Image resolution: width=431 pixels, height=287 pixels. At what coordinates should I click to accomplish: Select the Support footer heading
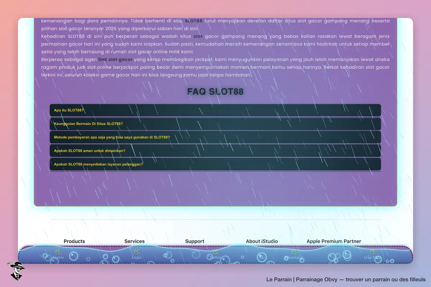[195, 241]
